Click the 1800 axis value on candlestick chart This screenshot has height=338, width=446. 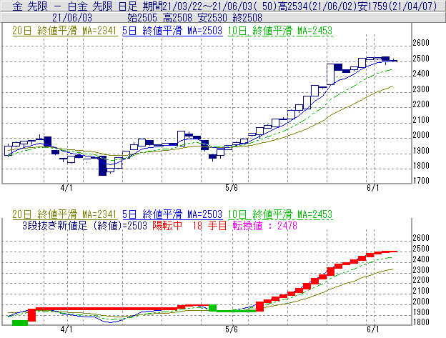click(x=421, y=166)
